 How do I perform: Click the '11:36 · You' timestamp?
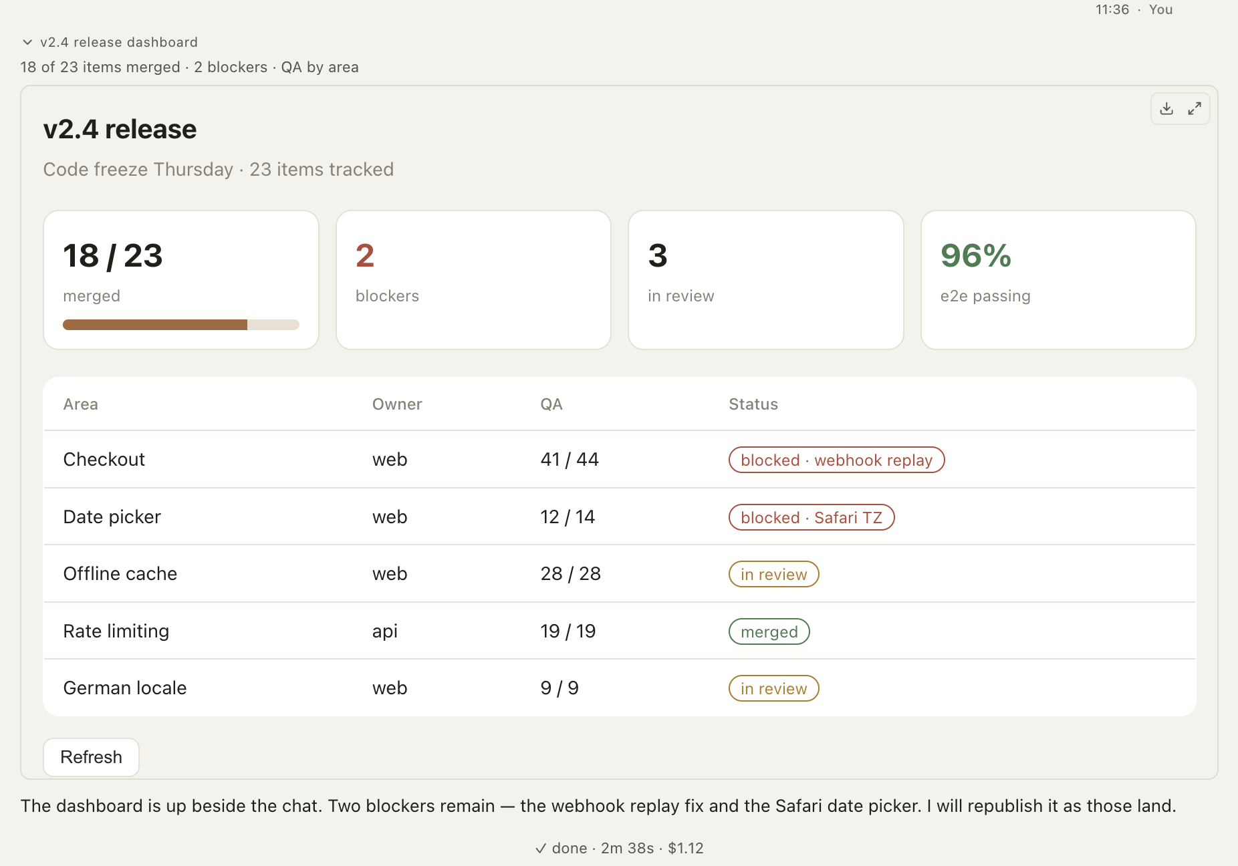[x=1134, y=9]
